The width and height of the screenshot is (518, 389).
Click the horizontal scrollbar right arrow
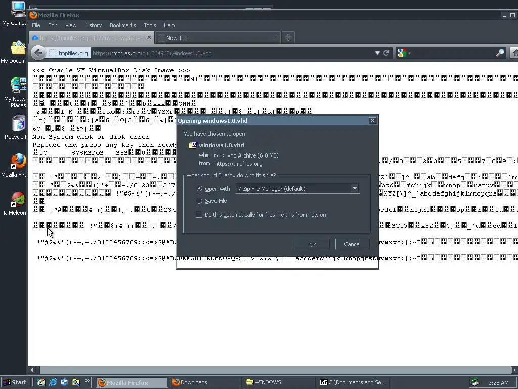[514, 370]
